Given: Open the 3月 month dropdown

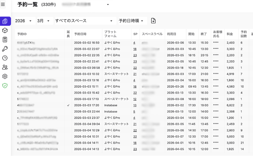Looking at the screenshot, I should (44, 21).
